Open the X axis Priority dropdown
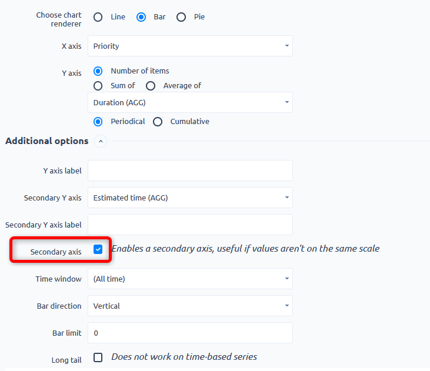This screenshot has width=430, height=371. pyautogui.click(x=190, y=46)
